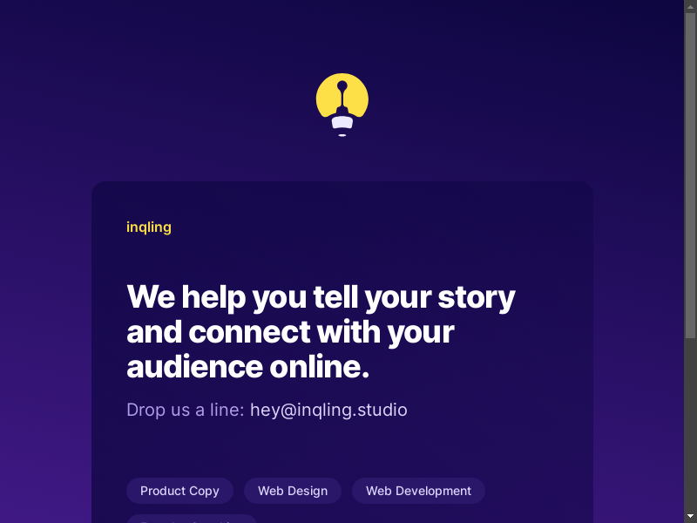
Task: Click the headline line ending with "story"
Action: point(321,297)
